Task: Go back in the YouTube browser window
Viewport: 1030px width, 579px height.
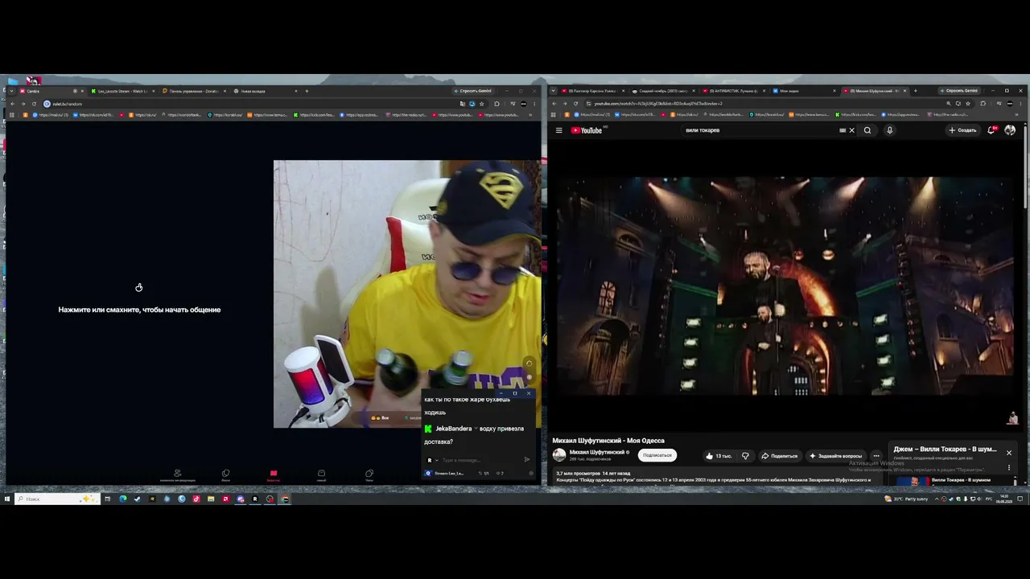Action: (x=554, y=104)
